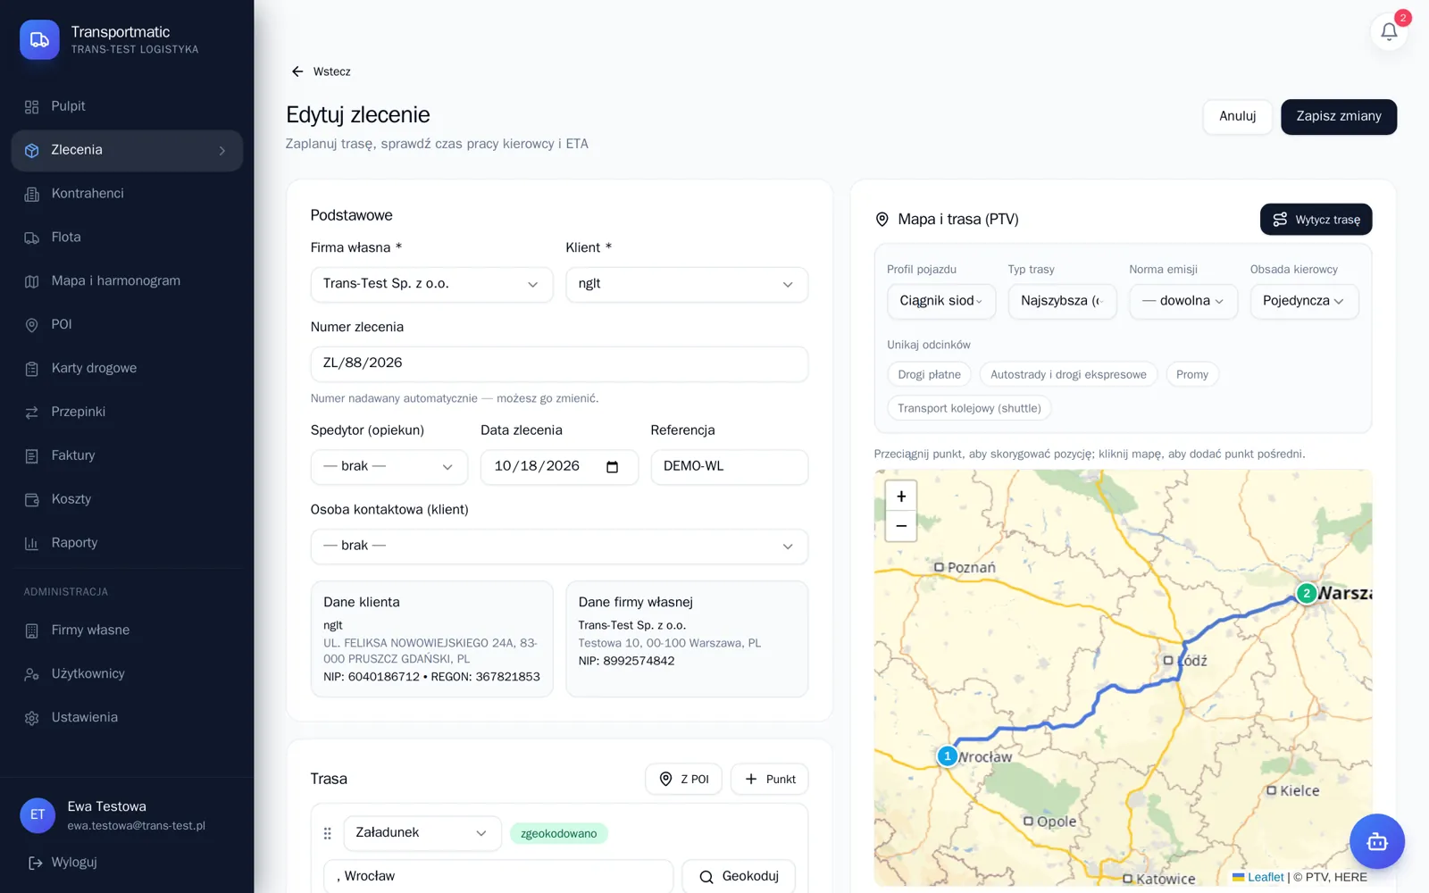The height and width of the screenshot is (893, 1429).
Task: Click the Zapisz zmiany button
Action: [1339, 117]
